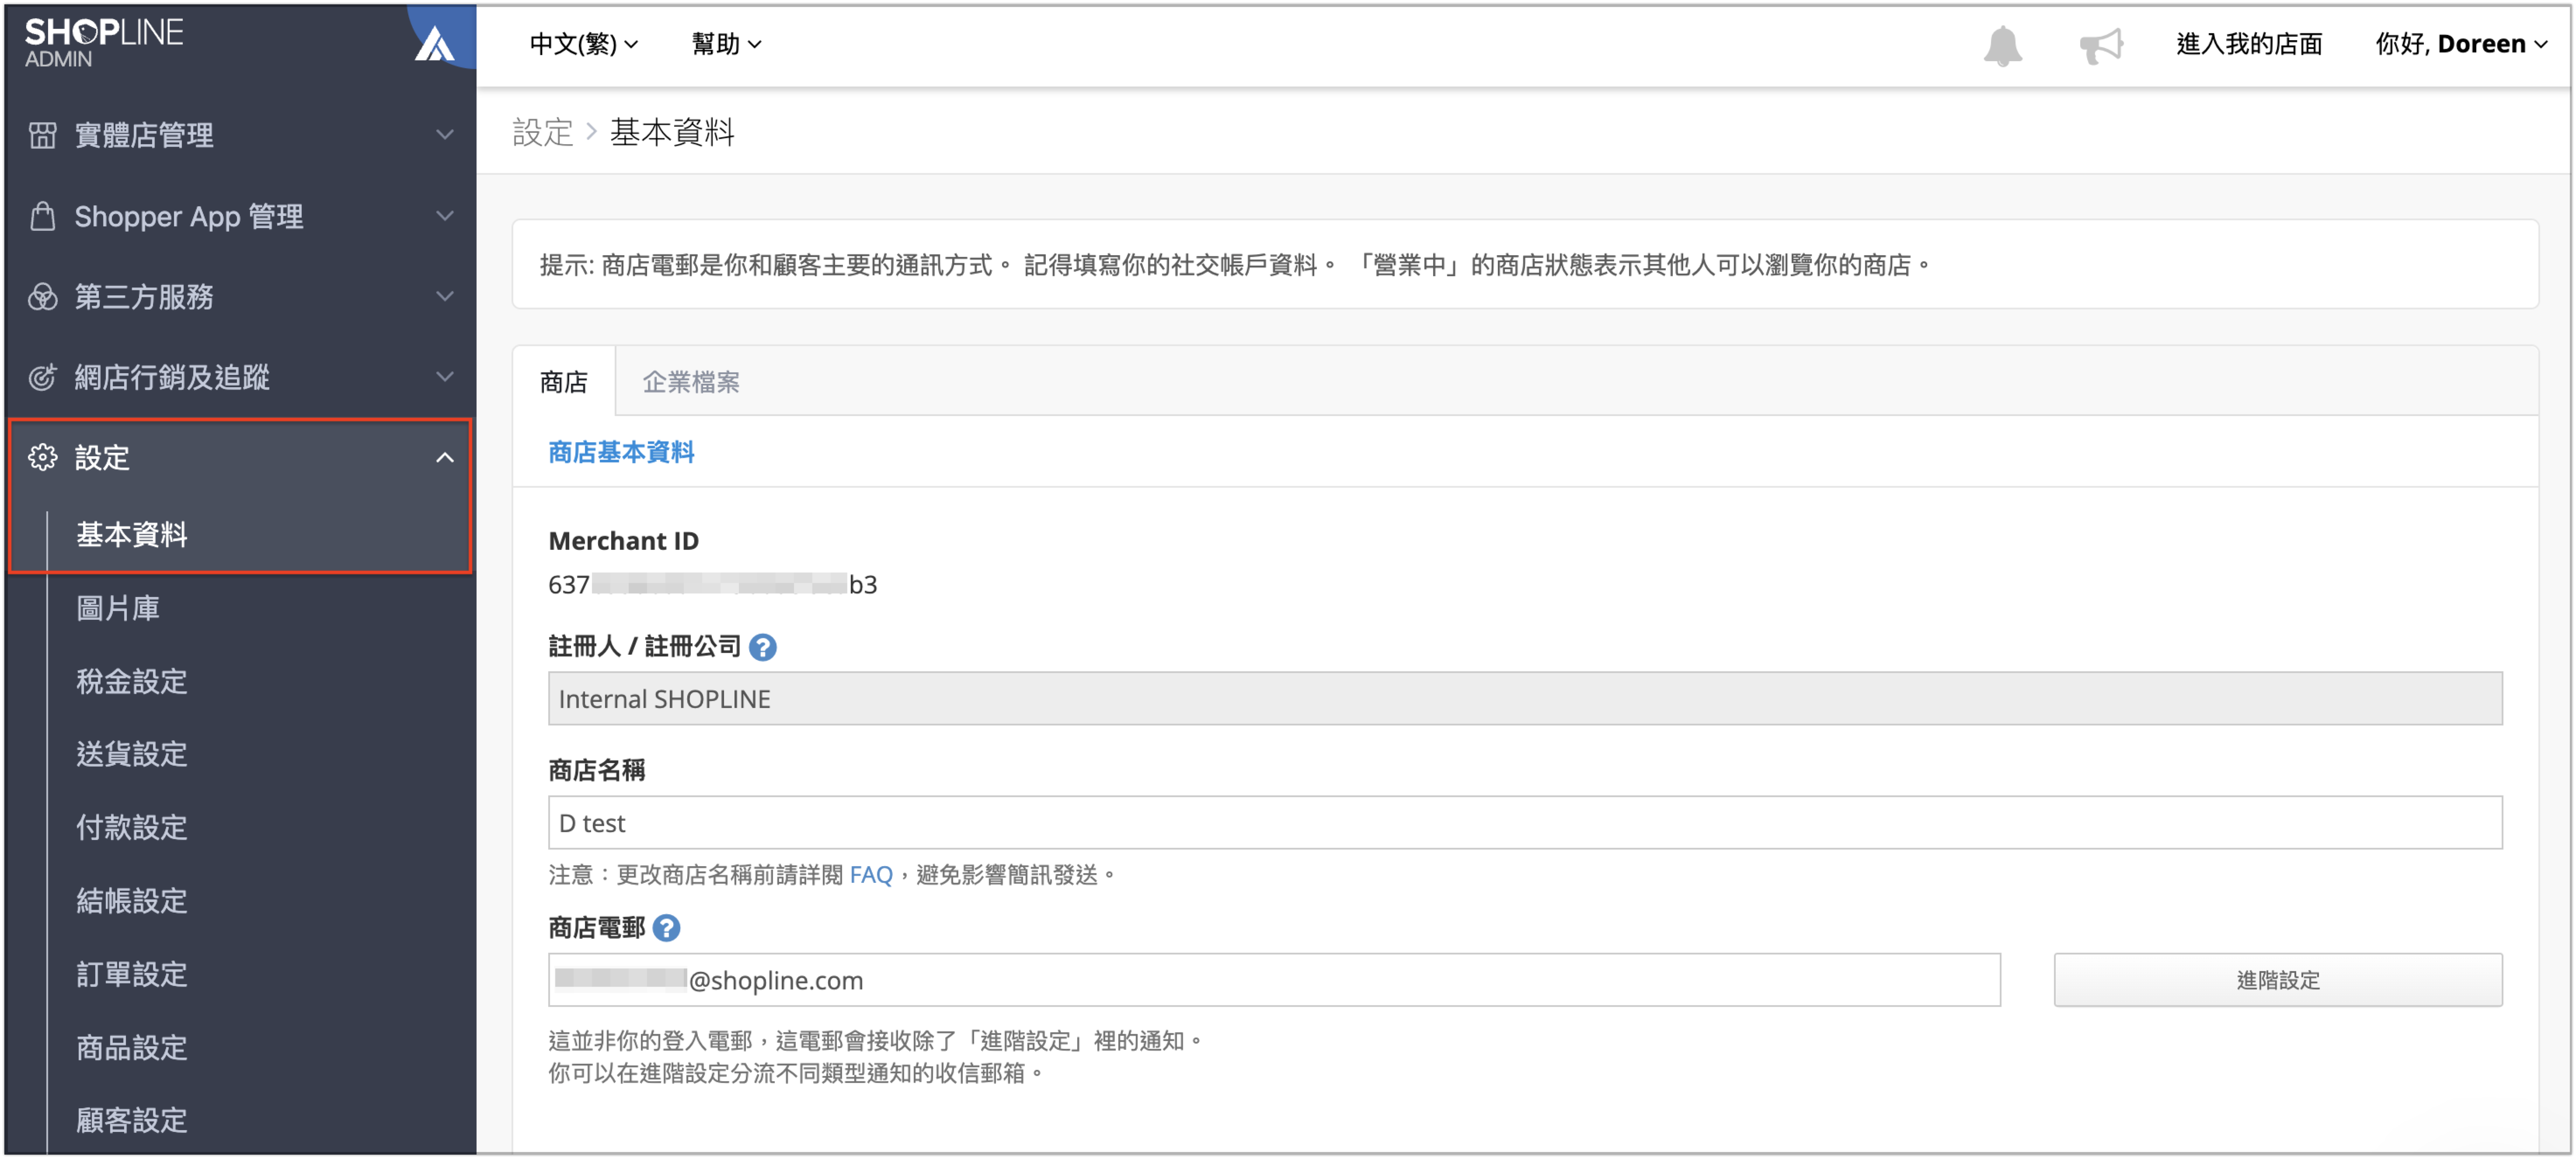Click the 商店電郵 email input field
The height and width of the screenshot is (1159, 2576).
tap(1274, 980)
